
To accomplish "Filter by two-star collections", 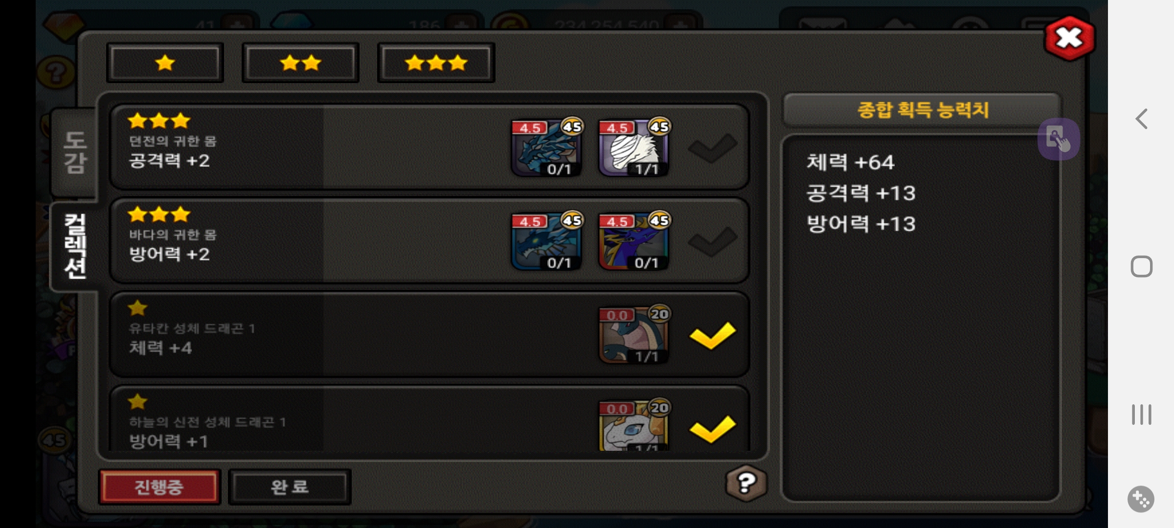I will tap(300, 63).
